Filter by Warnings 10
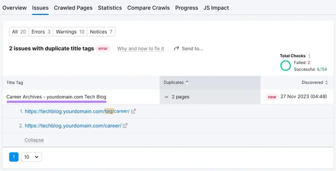This screenshot has width=336, height=171. [x=70, y=32]
